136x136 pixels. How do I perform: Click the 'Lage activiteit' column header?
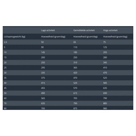[x=48, y=30]
